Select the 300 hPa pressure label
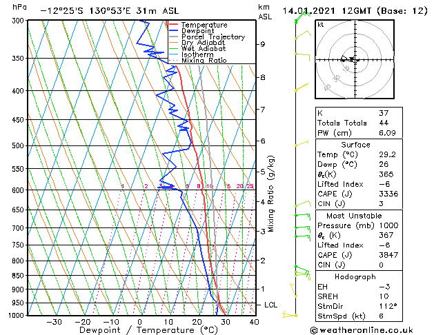Viewport: 434px width, 335px height. [x=19, y=21]
